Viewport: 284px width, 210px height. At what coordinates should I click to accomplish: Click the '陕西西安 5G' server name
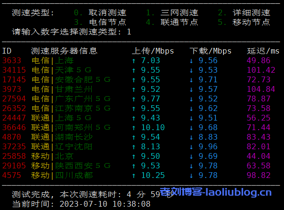click(x=83, y=166)
